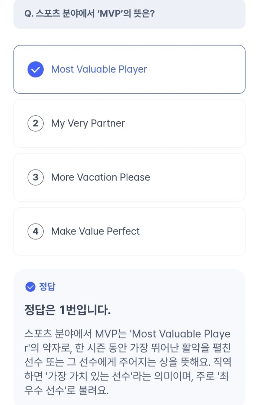Screen dimensions: 259x405
Task: Pick the "More Vacation Please" answer text
Action: (x=101, y=178)
